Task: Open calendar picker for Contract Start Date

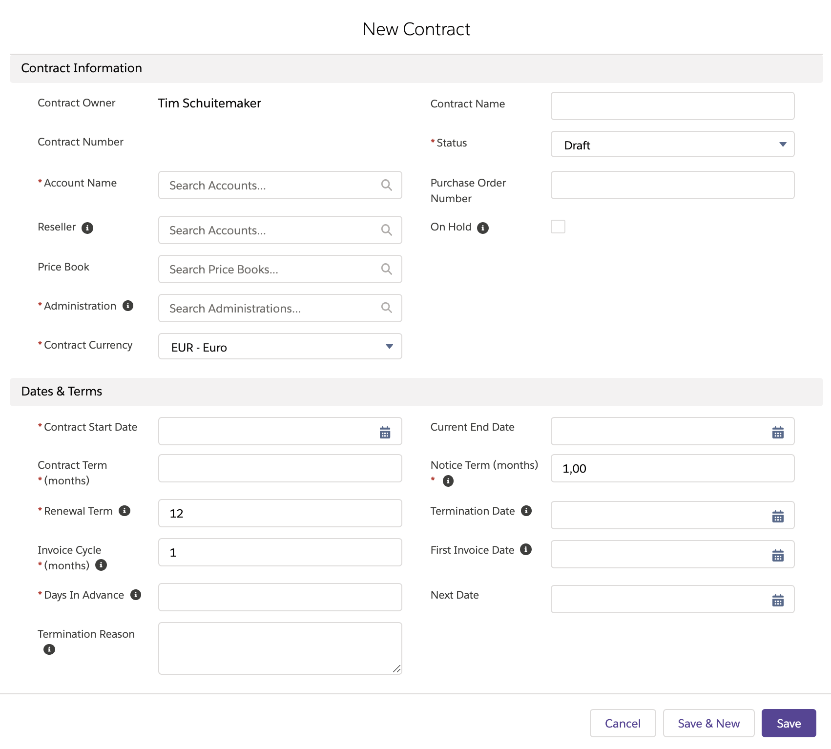Action: pos(385,432)
